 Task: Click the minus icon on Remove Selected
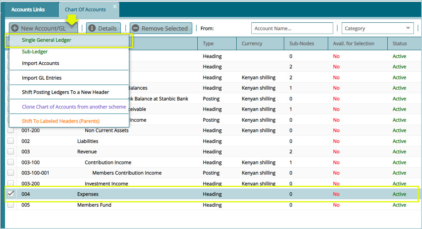(136, 28)
